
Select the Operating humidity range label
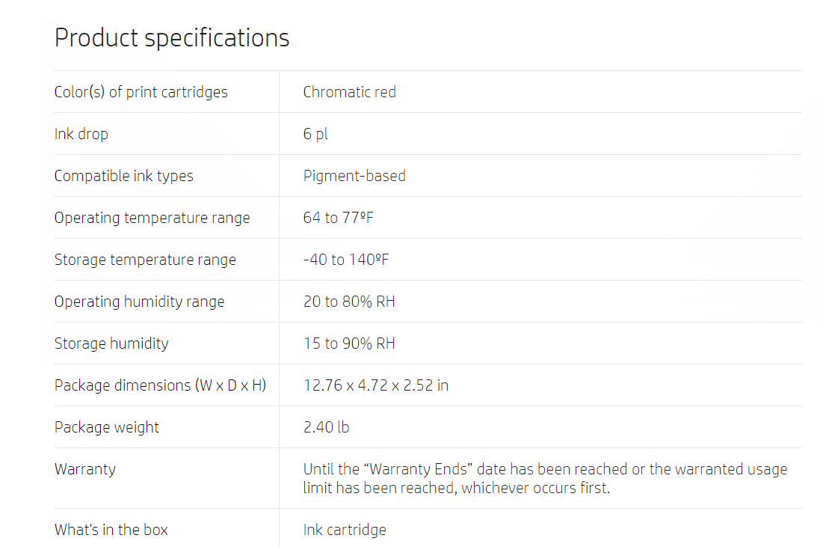[140, 302]
